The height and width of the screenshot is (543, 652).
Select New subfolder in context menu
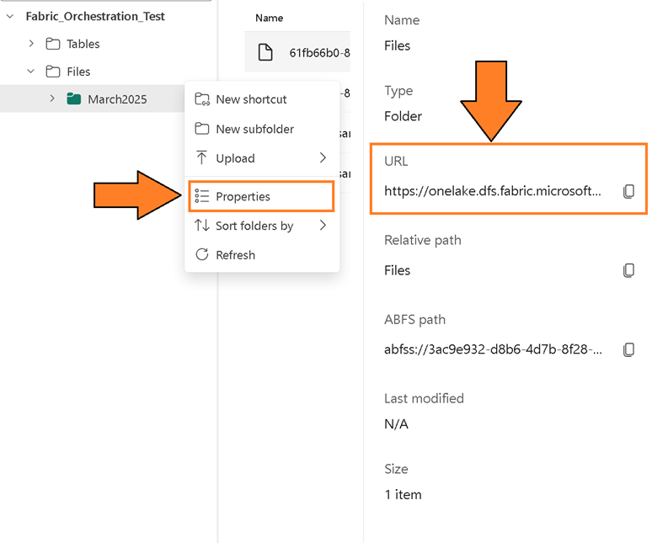pos(254,129)
